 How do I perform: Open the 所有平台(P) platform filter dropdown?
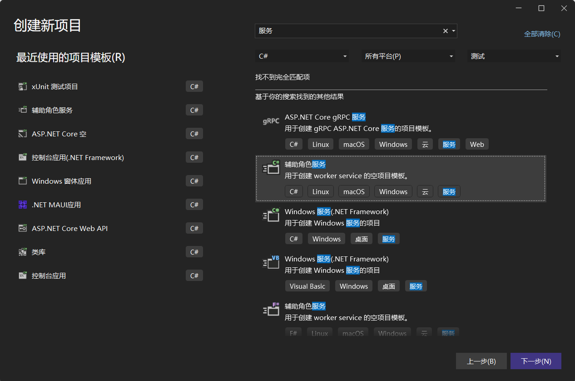(408, 56)
